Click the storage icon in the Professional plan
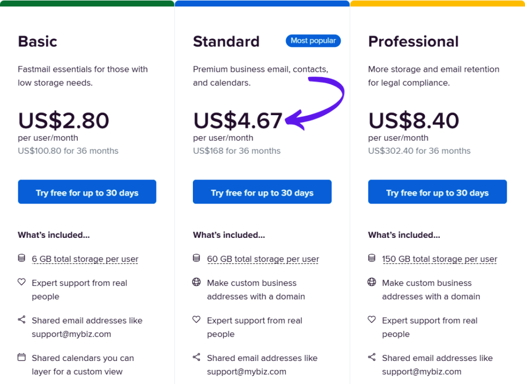Image resolution: width=525 pixels, height=384 pixels. 372,259
